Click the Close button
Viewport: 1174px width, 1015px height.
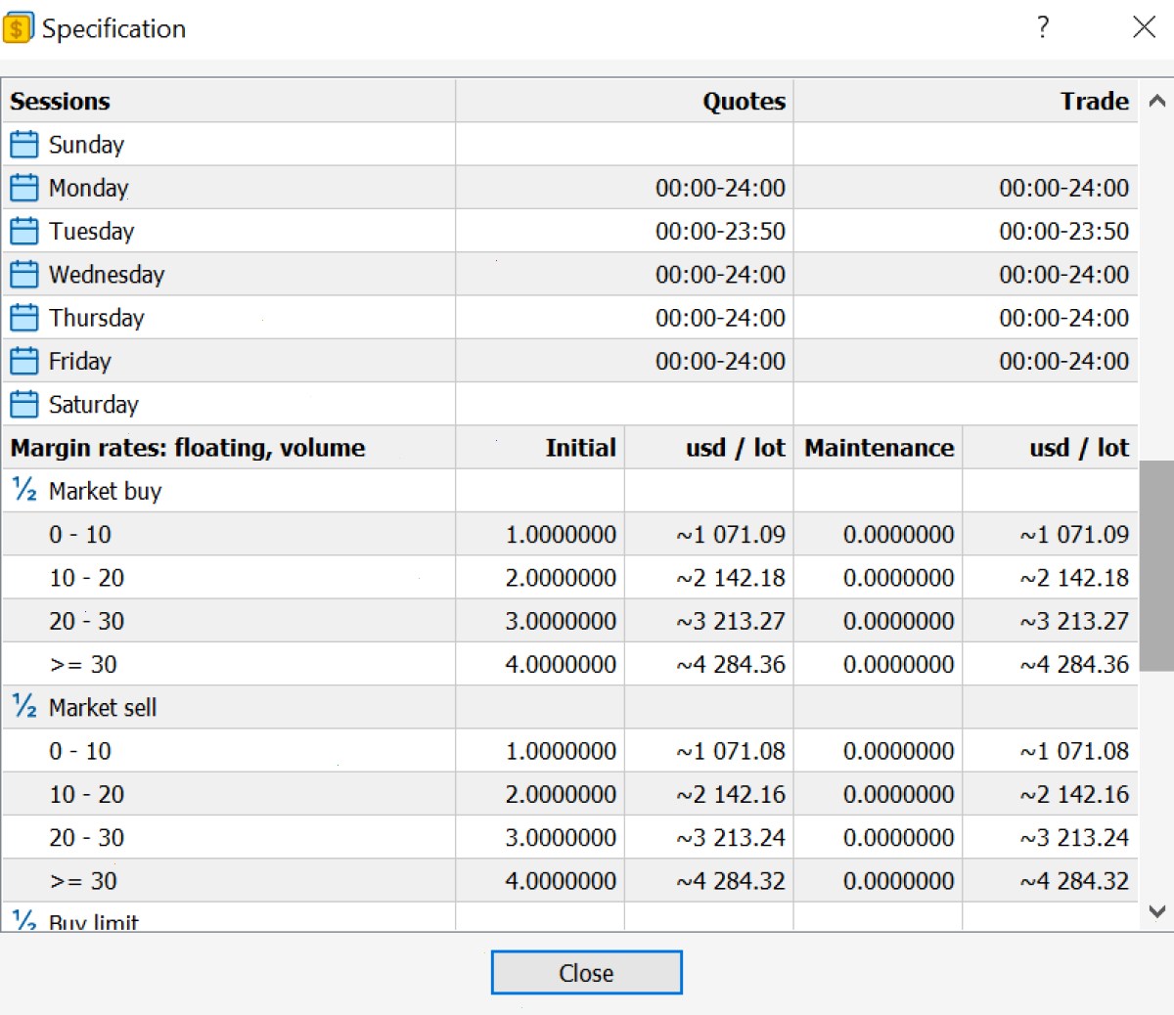point(586,973)
